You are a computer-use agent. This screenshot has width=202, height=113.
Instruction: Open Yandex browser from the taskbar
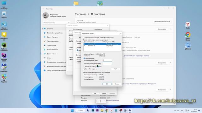click(111, 110)
